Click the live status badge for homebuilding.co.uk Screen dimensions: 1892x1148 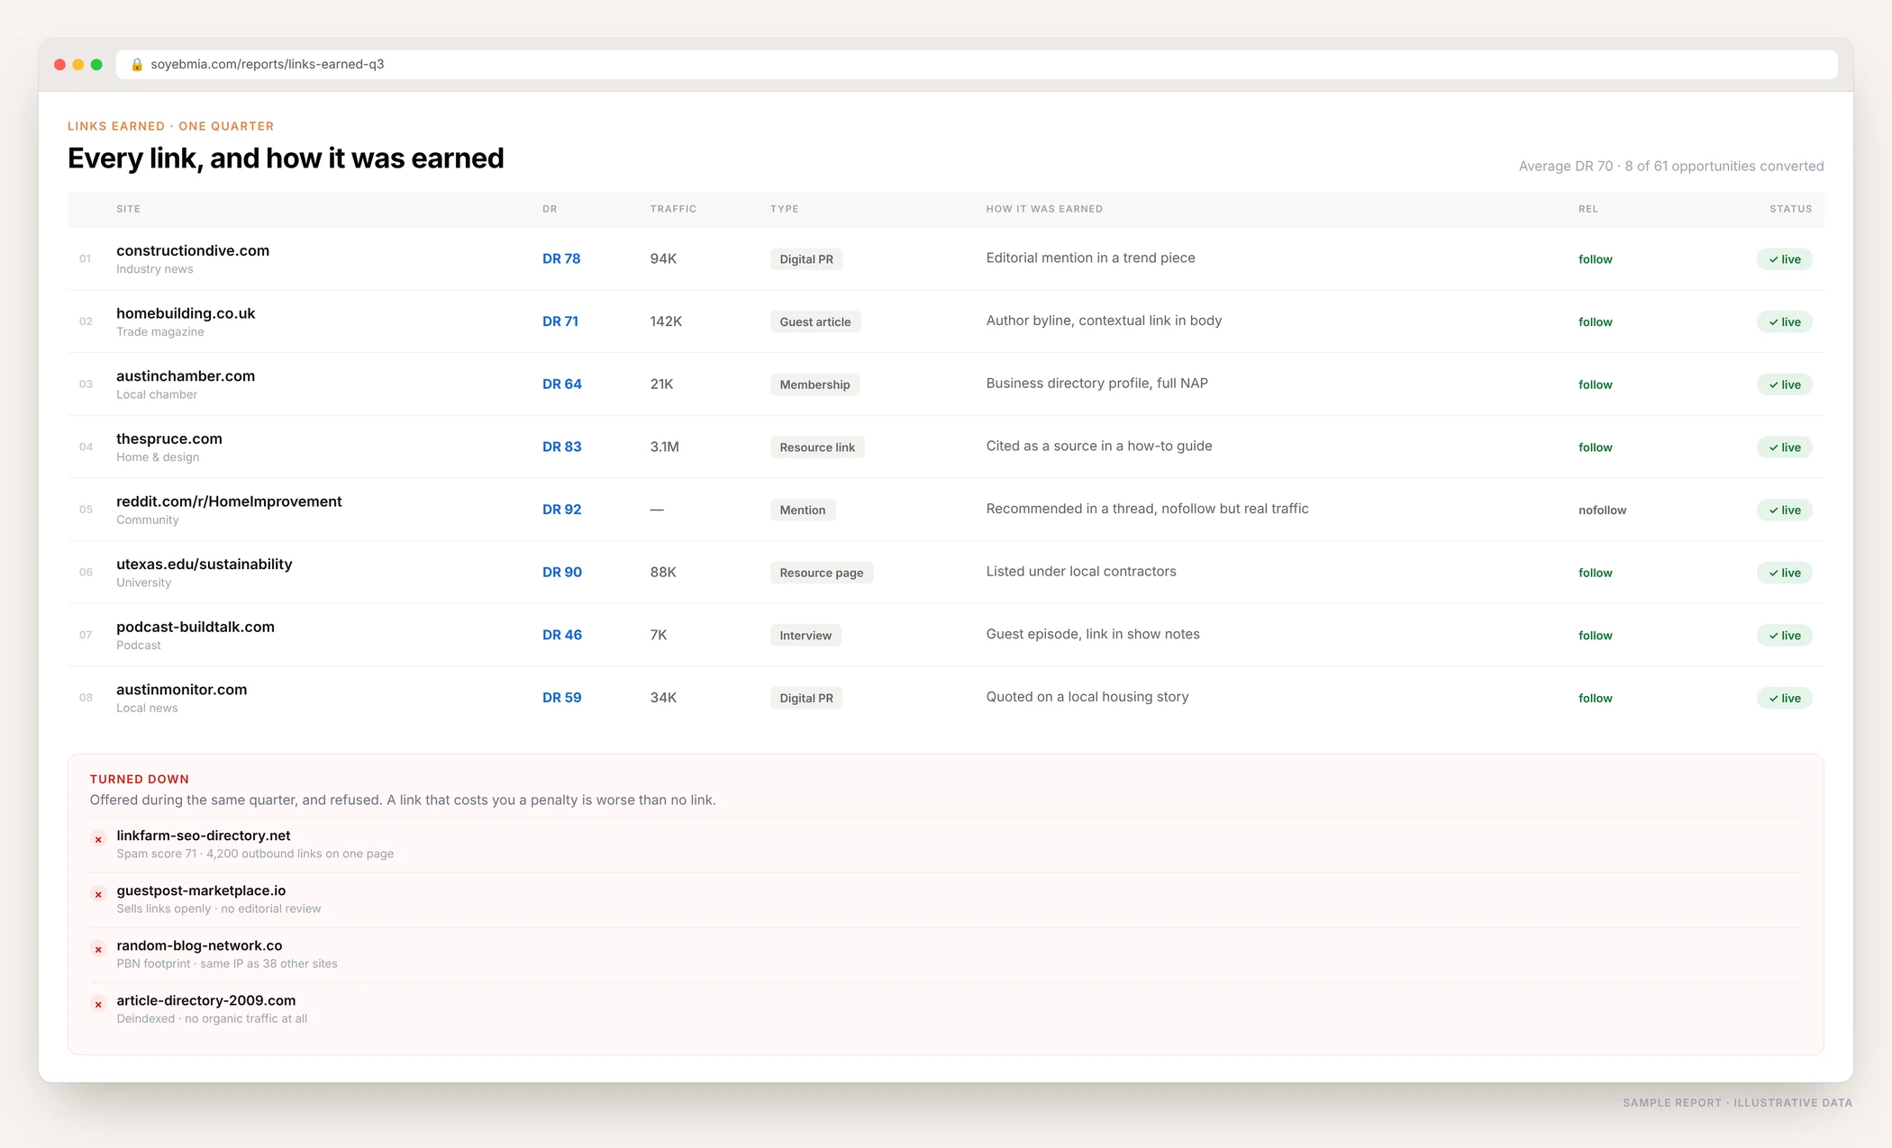tap(1784, 321)
